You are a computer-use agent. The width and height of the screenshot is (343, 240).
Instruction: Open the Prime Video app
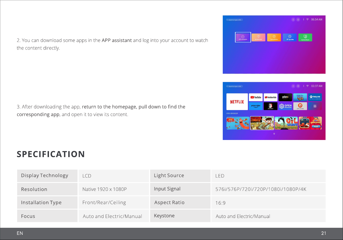point(256,106)
